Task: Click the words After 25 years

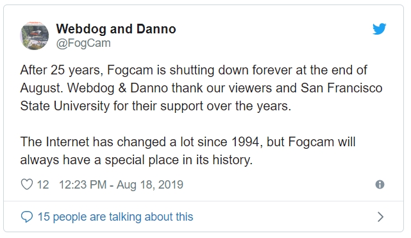Action: (62, 71)
